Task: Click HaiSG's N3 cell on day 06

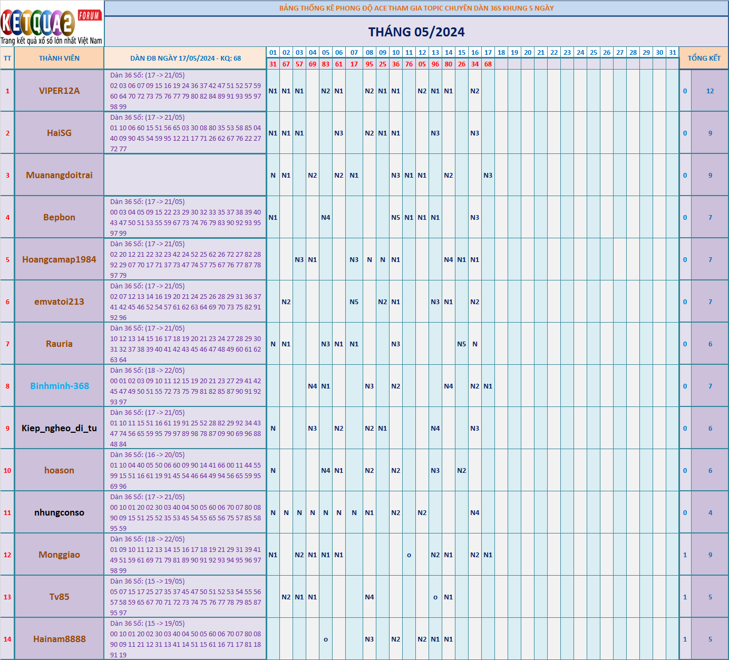Action: 339,133
